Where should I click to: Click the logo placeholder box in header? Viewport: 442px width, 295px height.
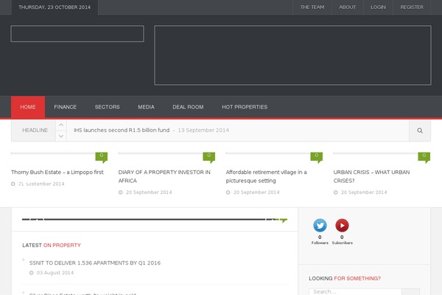tap(77, 34)
